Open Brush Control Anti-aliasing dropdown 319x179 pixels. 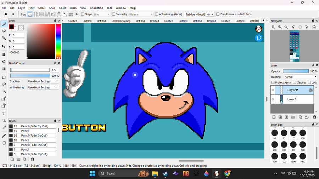click(x=43, y=87)
